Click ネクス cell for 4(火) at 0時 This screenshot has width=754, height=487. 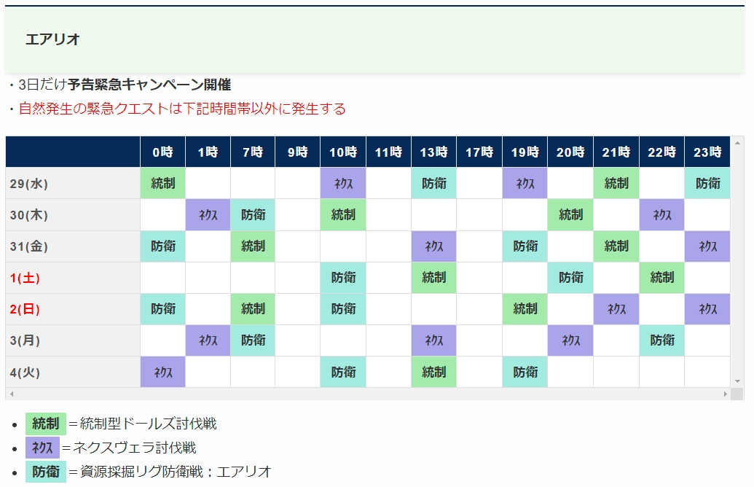tap(162, 372)
